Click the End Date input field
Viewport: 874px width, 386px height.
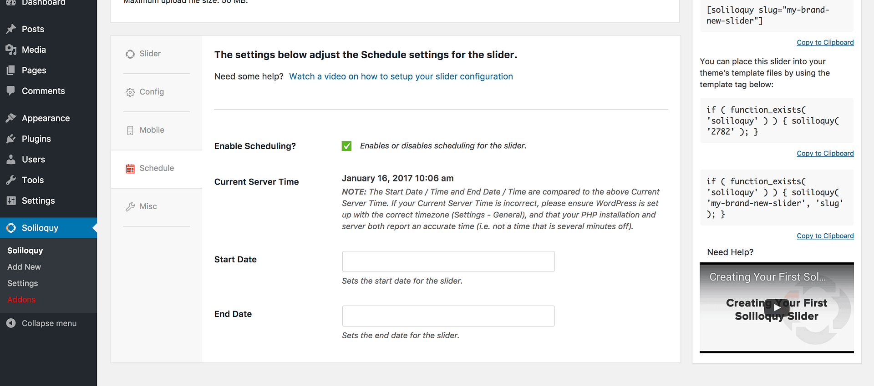pyautogui.click(x=448, y=316)
